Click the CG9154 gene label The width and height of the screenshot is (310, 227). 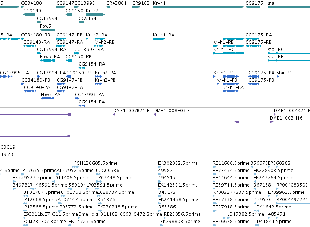pyautogui.click(x=87, y=18)
